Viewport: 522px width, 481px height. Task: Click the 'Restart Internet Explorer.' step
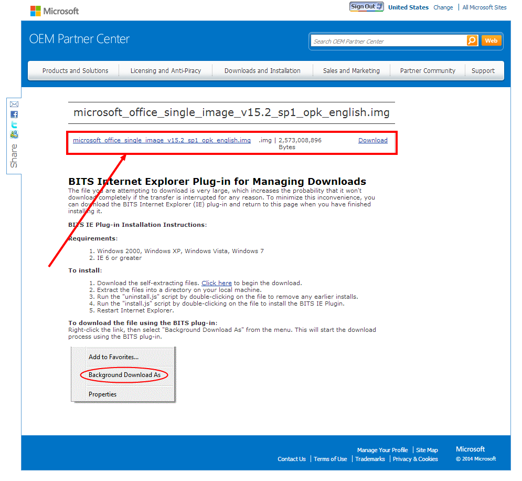point(135,310)
